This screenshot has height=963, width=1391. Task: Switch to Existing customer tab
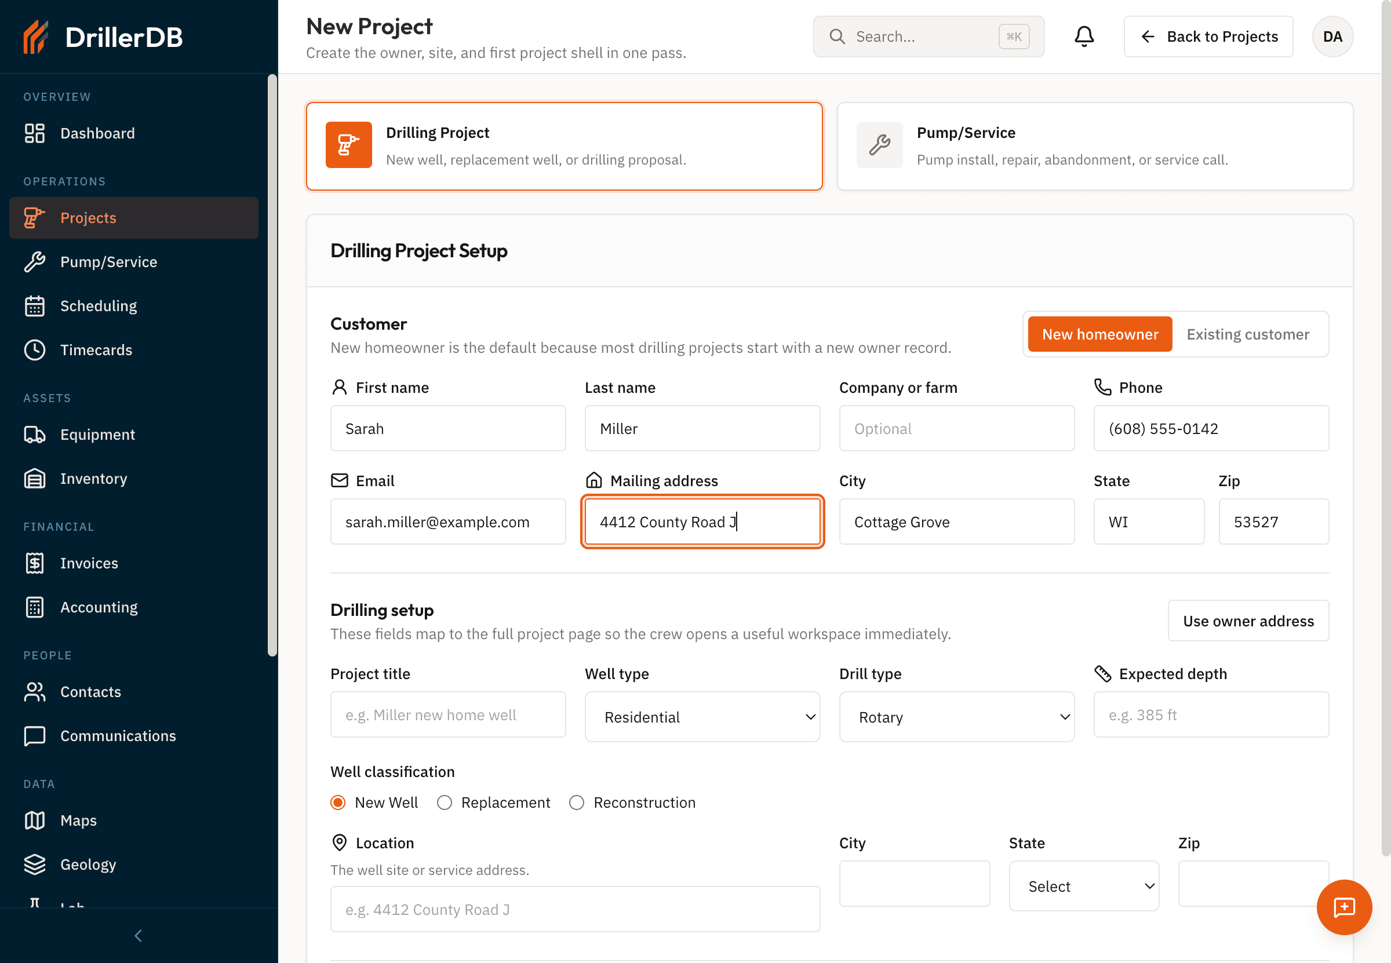coord(1247,334)
